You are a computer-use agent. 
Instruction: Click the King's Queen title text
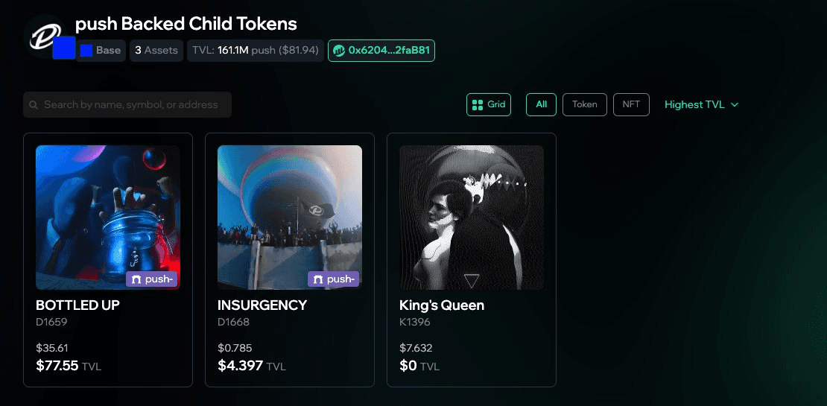click(x=442, y=305)
